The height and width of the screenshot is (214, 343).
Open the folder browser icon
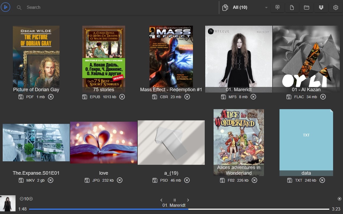point(306,7)
